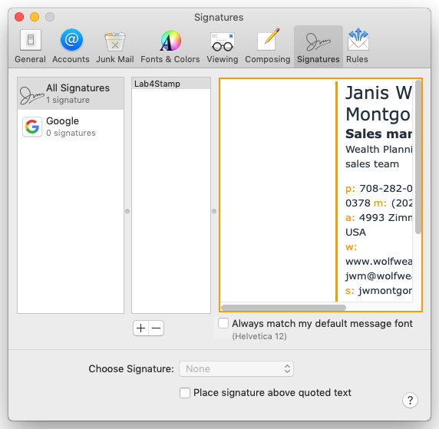Select the Signatures preferences tab
The width and height of the screenshot is (439, 429).
[319, 47]
